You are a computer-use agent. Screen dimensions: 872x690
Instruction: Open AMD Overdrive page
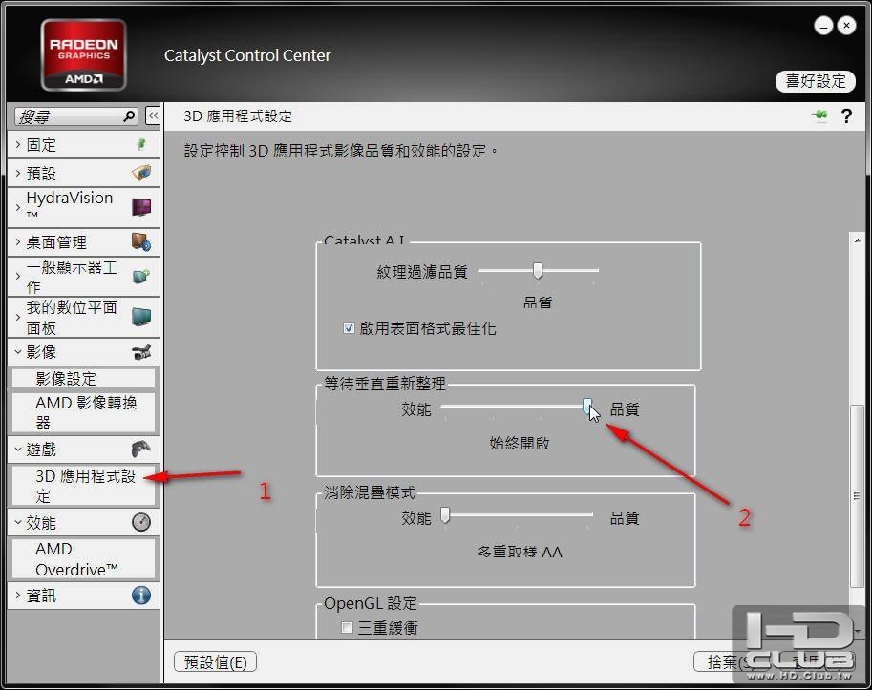(x=83, y=559)
